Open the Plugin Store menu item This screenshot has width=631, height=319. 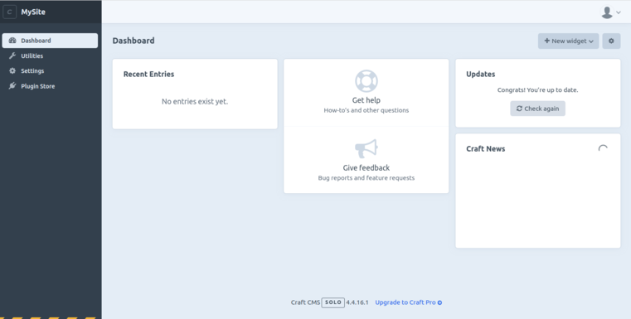point(50,86)
